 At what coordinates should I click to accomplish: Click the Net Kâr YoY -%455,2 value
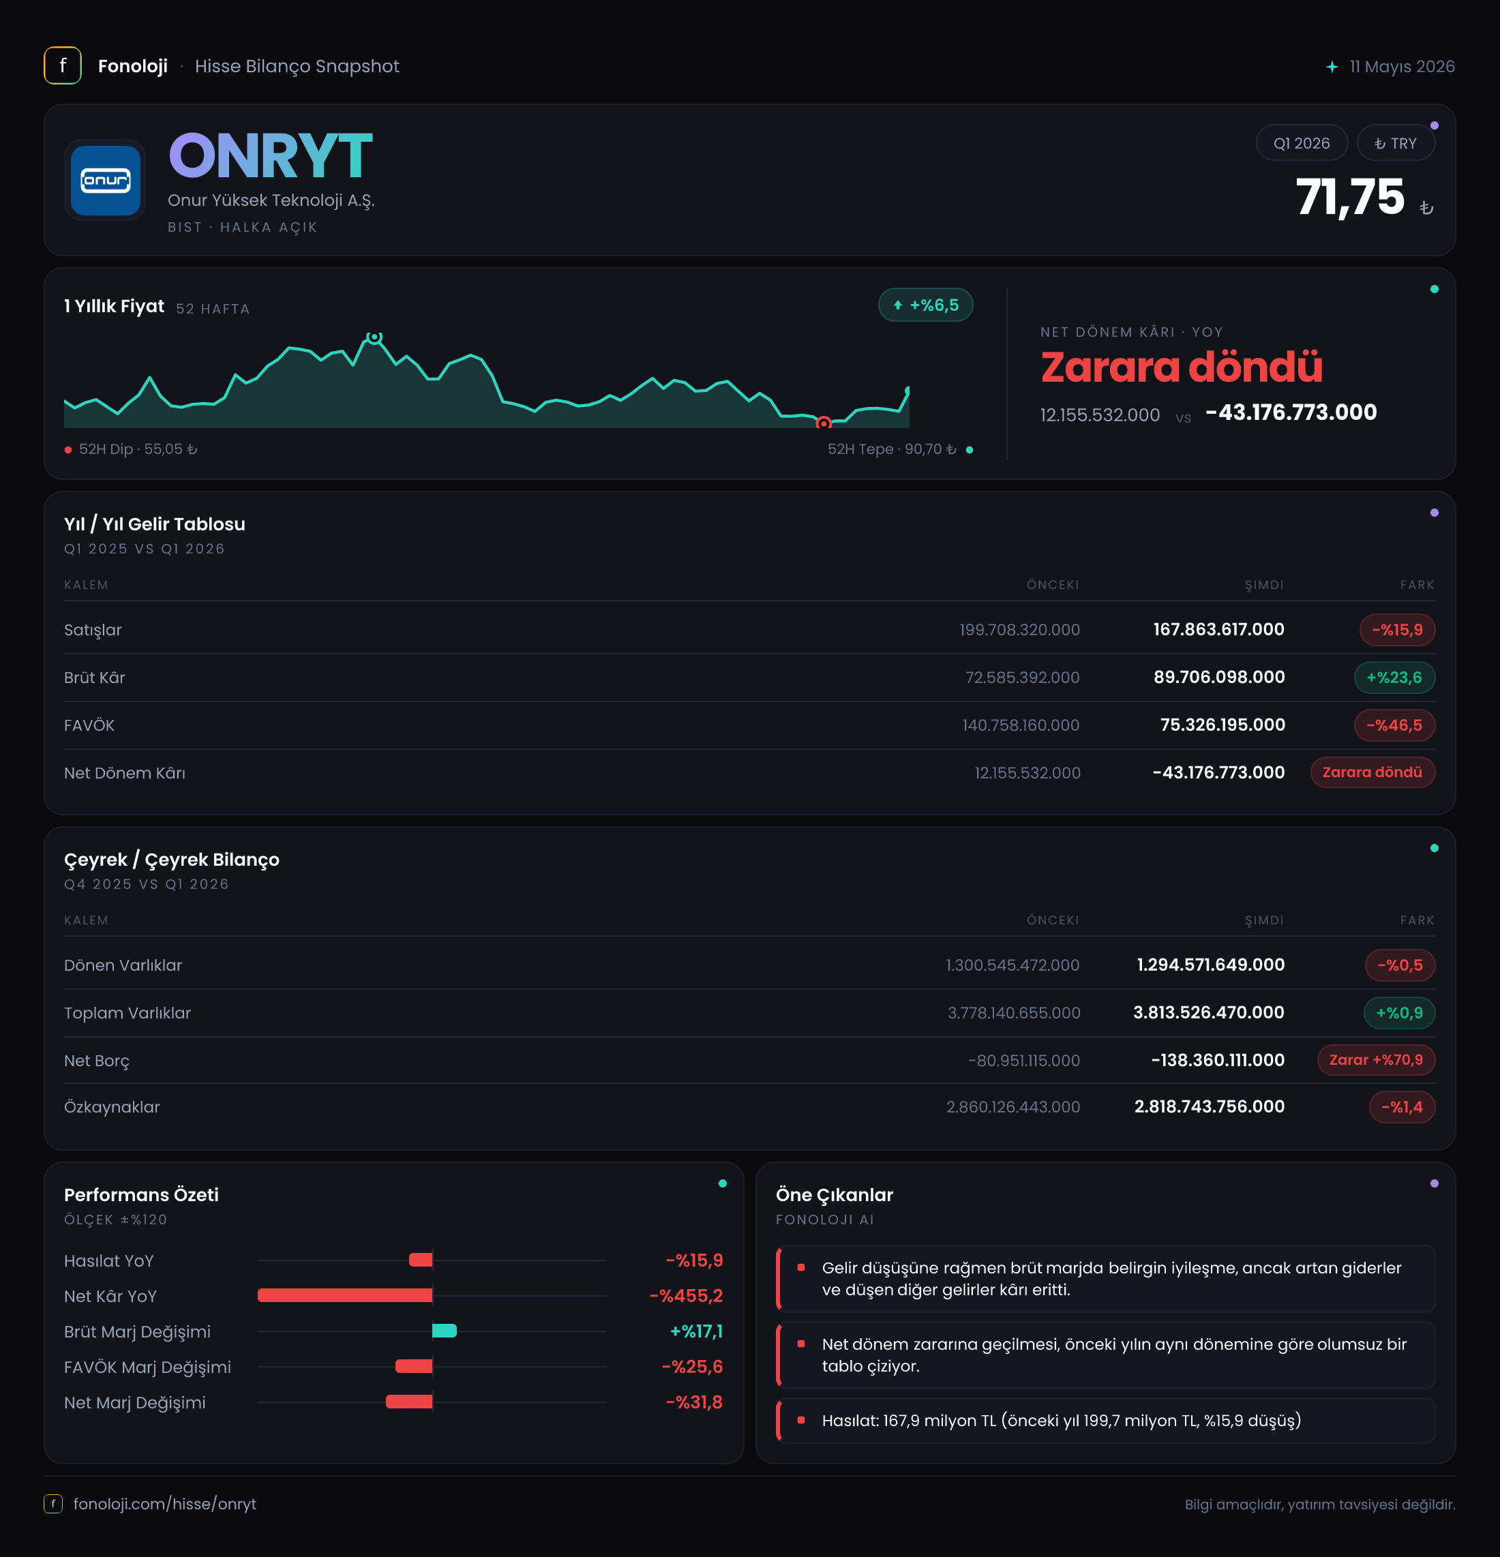pos(687,1297)
